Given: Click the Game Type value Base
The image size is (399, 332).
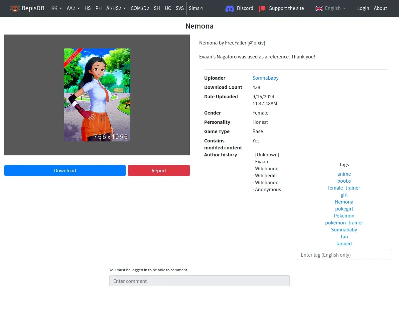Looking at the screenshot, I should [258, 131].
